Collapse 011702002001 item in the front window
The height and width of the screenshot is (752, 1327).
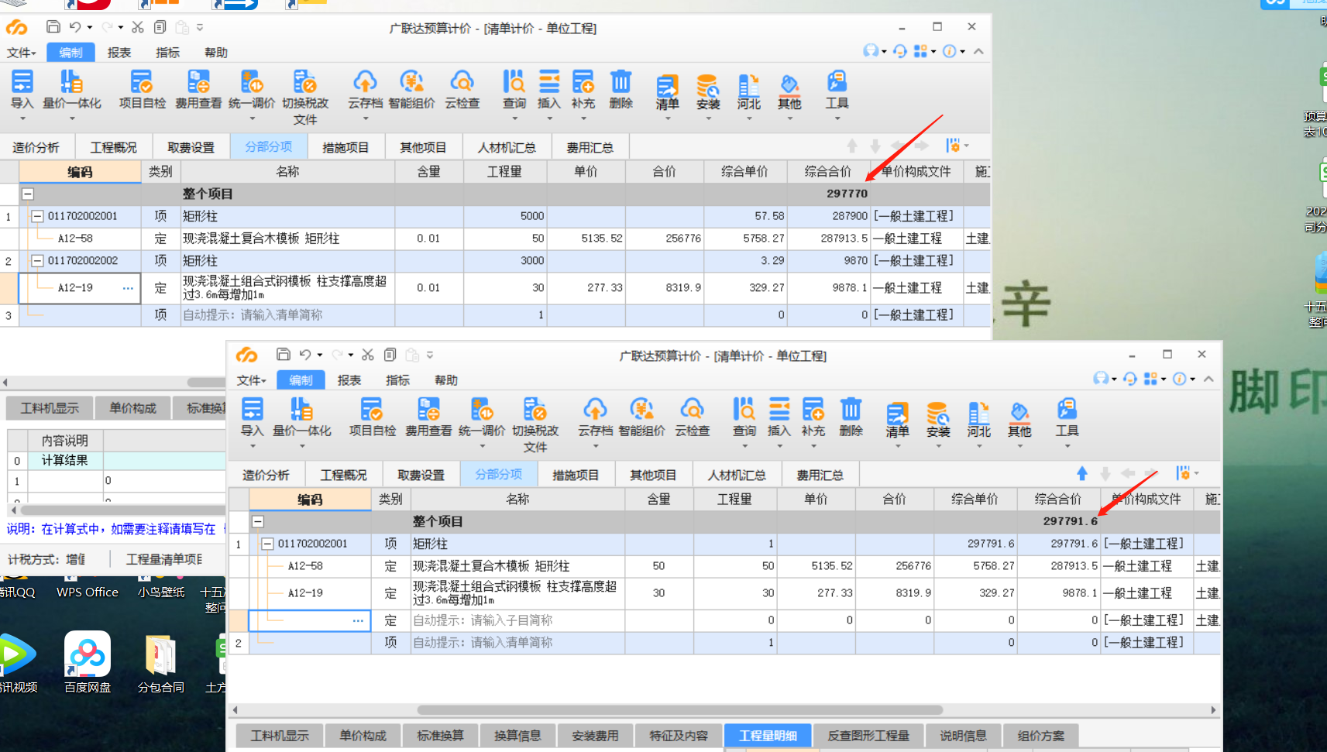click(x=267, y=544)
